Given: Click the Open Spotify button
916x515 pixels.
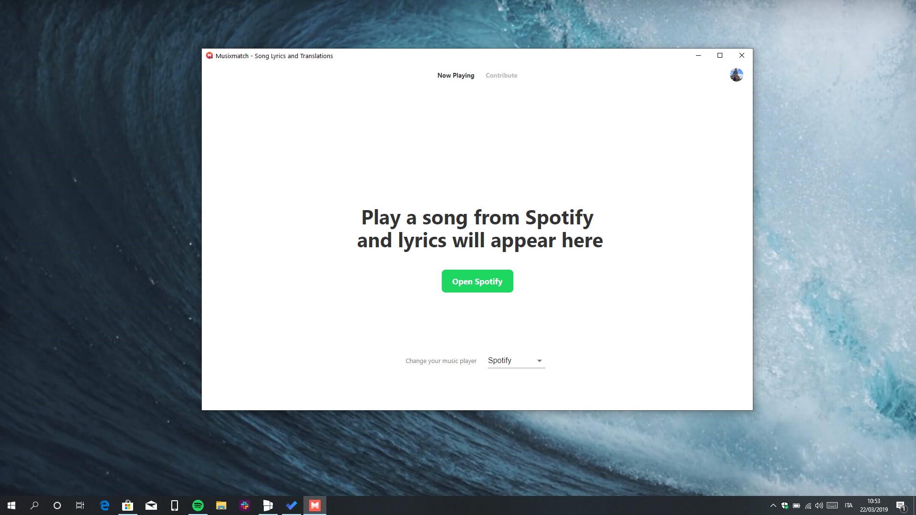Looking at the screenshot, I should [x=477, y=281].
